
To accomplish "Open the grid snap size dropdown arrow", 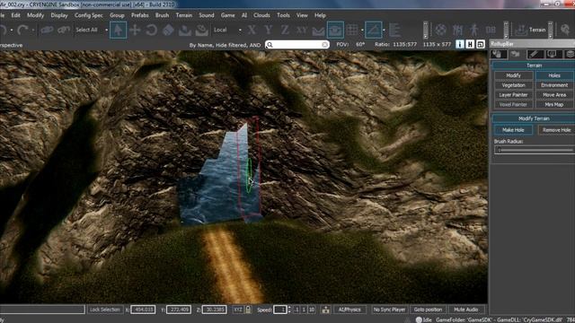I will click(x=362, y=30).
